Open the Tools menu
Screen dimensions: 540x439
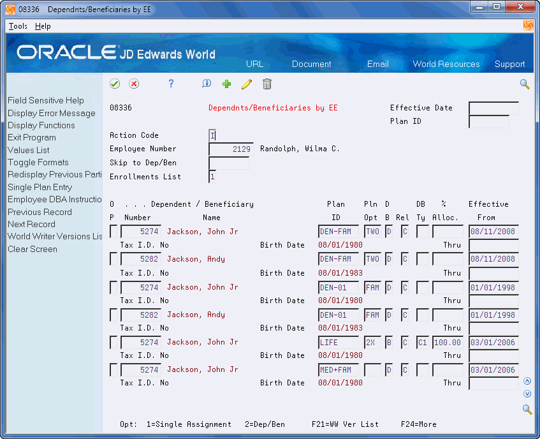(x=18, y=26)
